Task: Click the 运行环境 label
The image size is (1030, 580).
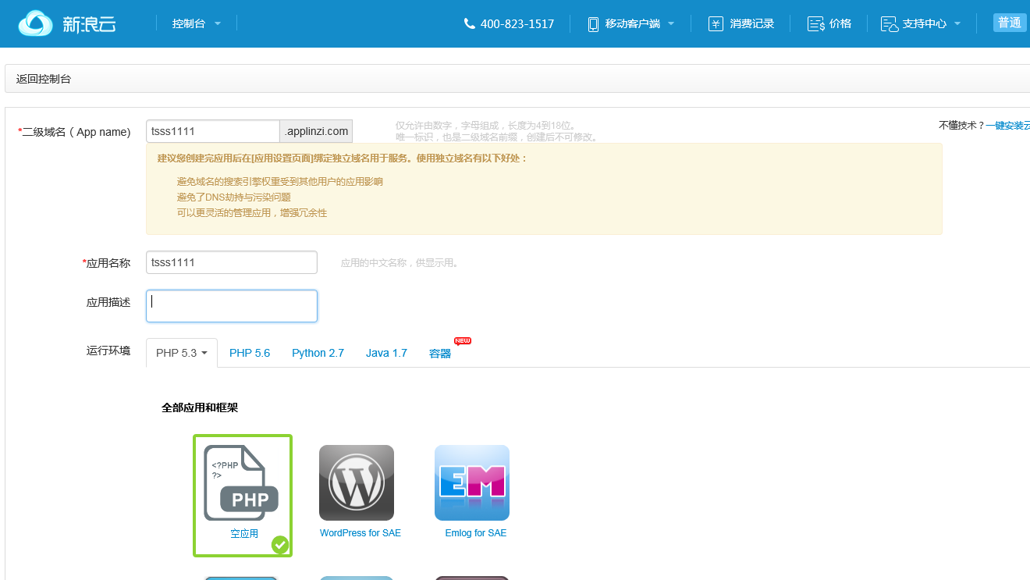Action: coord(108,350)
